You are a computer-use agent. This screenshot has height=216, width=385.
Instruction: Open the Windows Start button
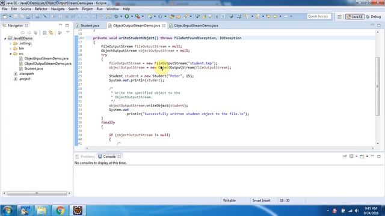(8, 211)
